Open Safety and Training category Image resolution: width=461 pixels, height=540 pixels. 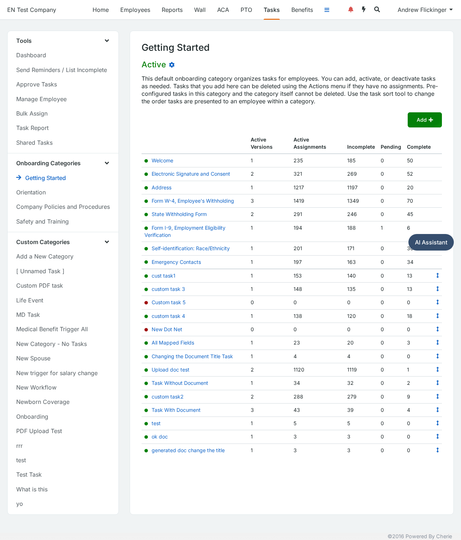pos(42,221)
